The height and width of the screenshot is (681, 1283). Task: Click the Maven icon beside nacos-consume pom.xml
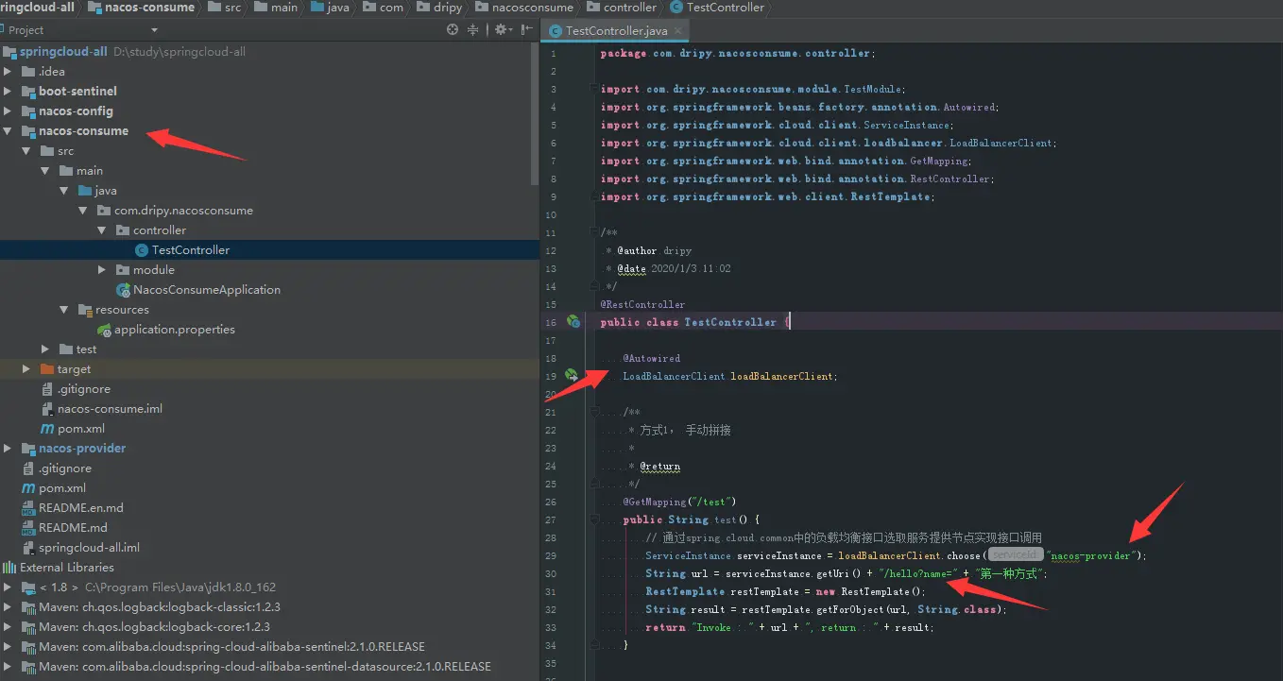[x=47, y=429]
